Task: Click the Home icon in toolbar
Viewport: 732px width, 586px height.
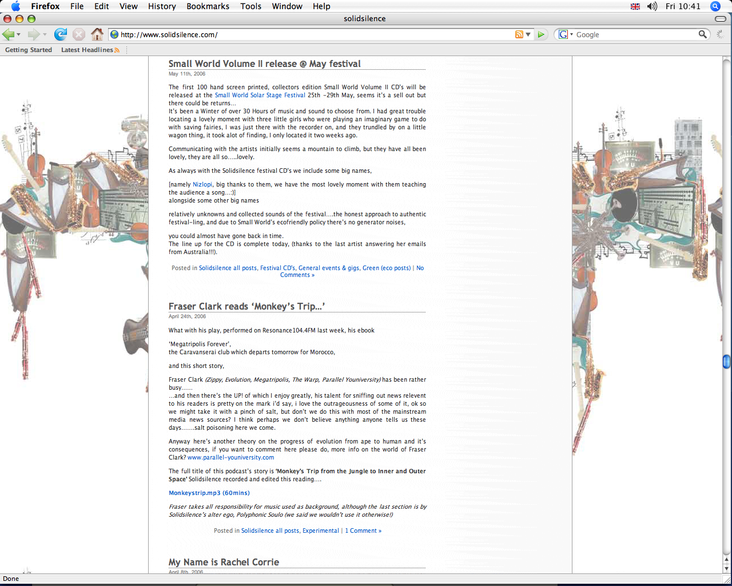Action: [97, 34]
